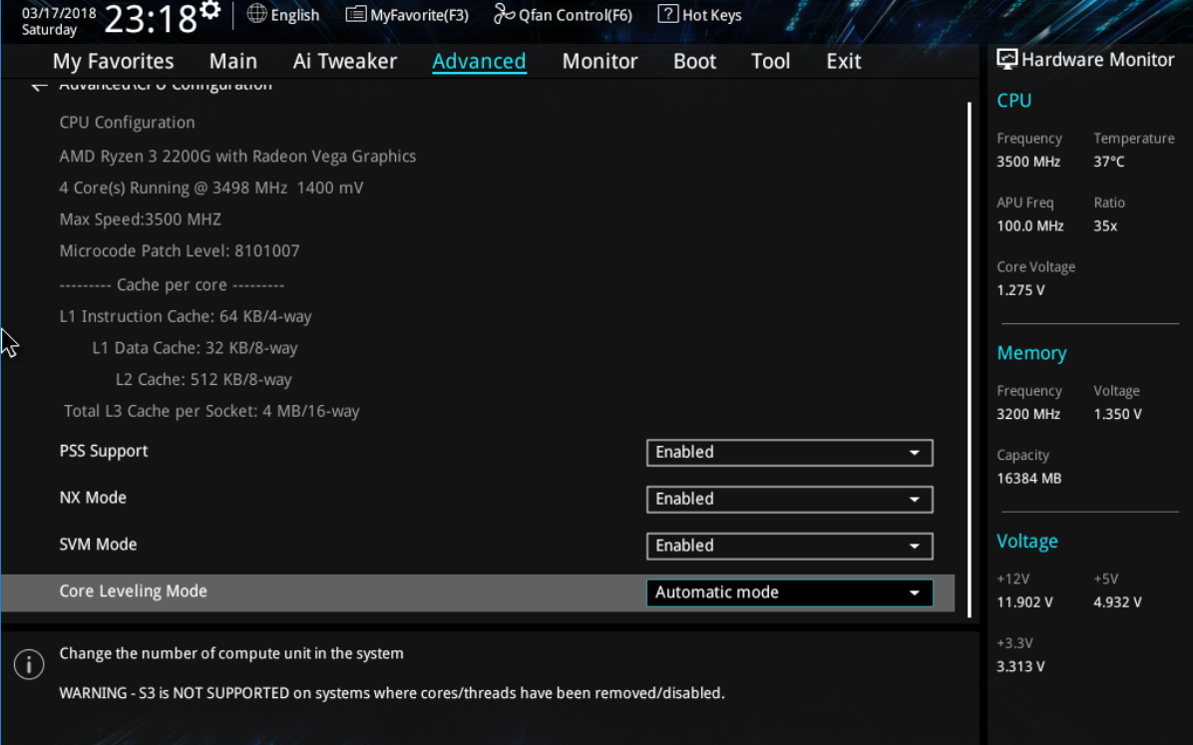Open Qfan Control(F6)
Screen dimensions: 1193x745
tap(563, 14)
